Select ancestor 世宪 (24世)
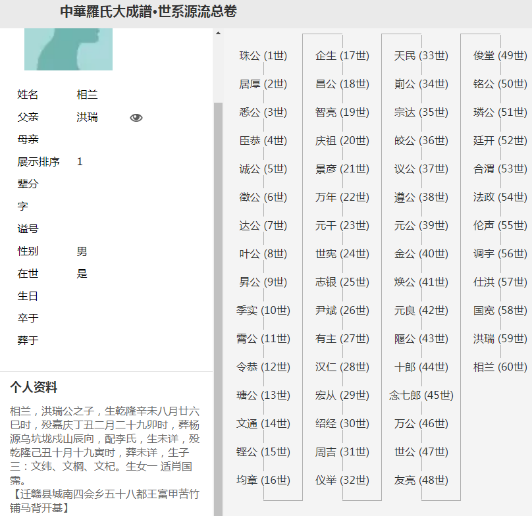Viewport: 532px width, 516px height. pos(342,254)
